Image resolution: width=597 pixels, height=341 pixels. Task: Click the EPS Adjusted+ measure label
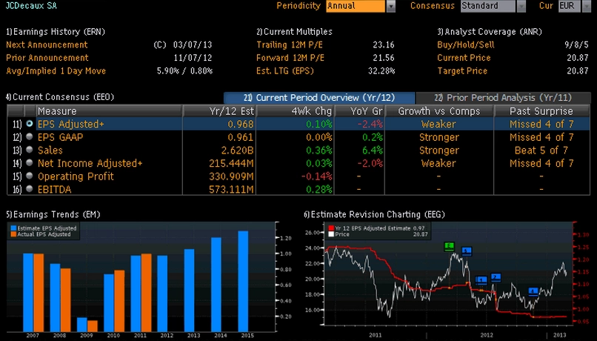[71, 124]
